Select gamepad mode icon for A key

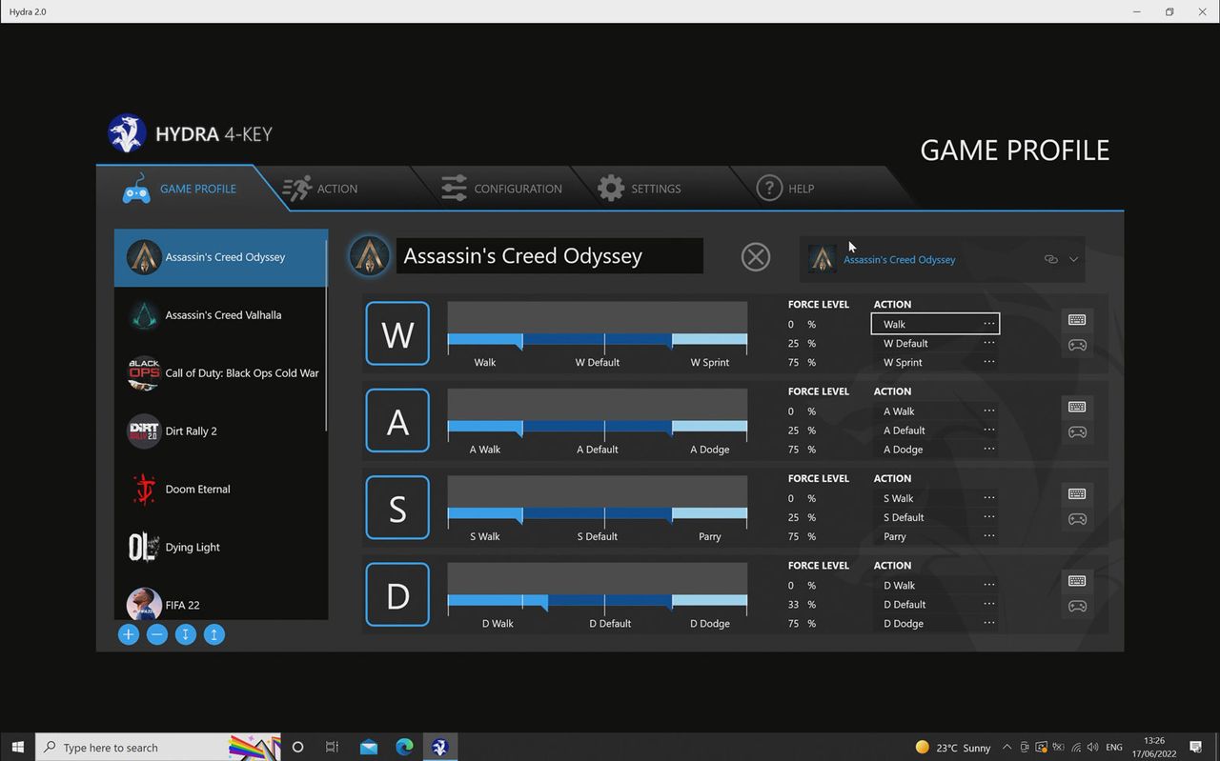1077,432
